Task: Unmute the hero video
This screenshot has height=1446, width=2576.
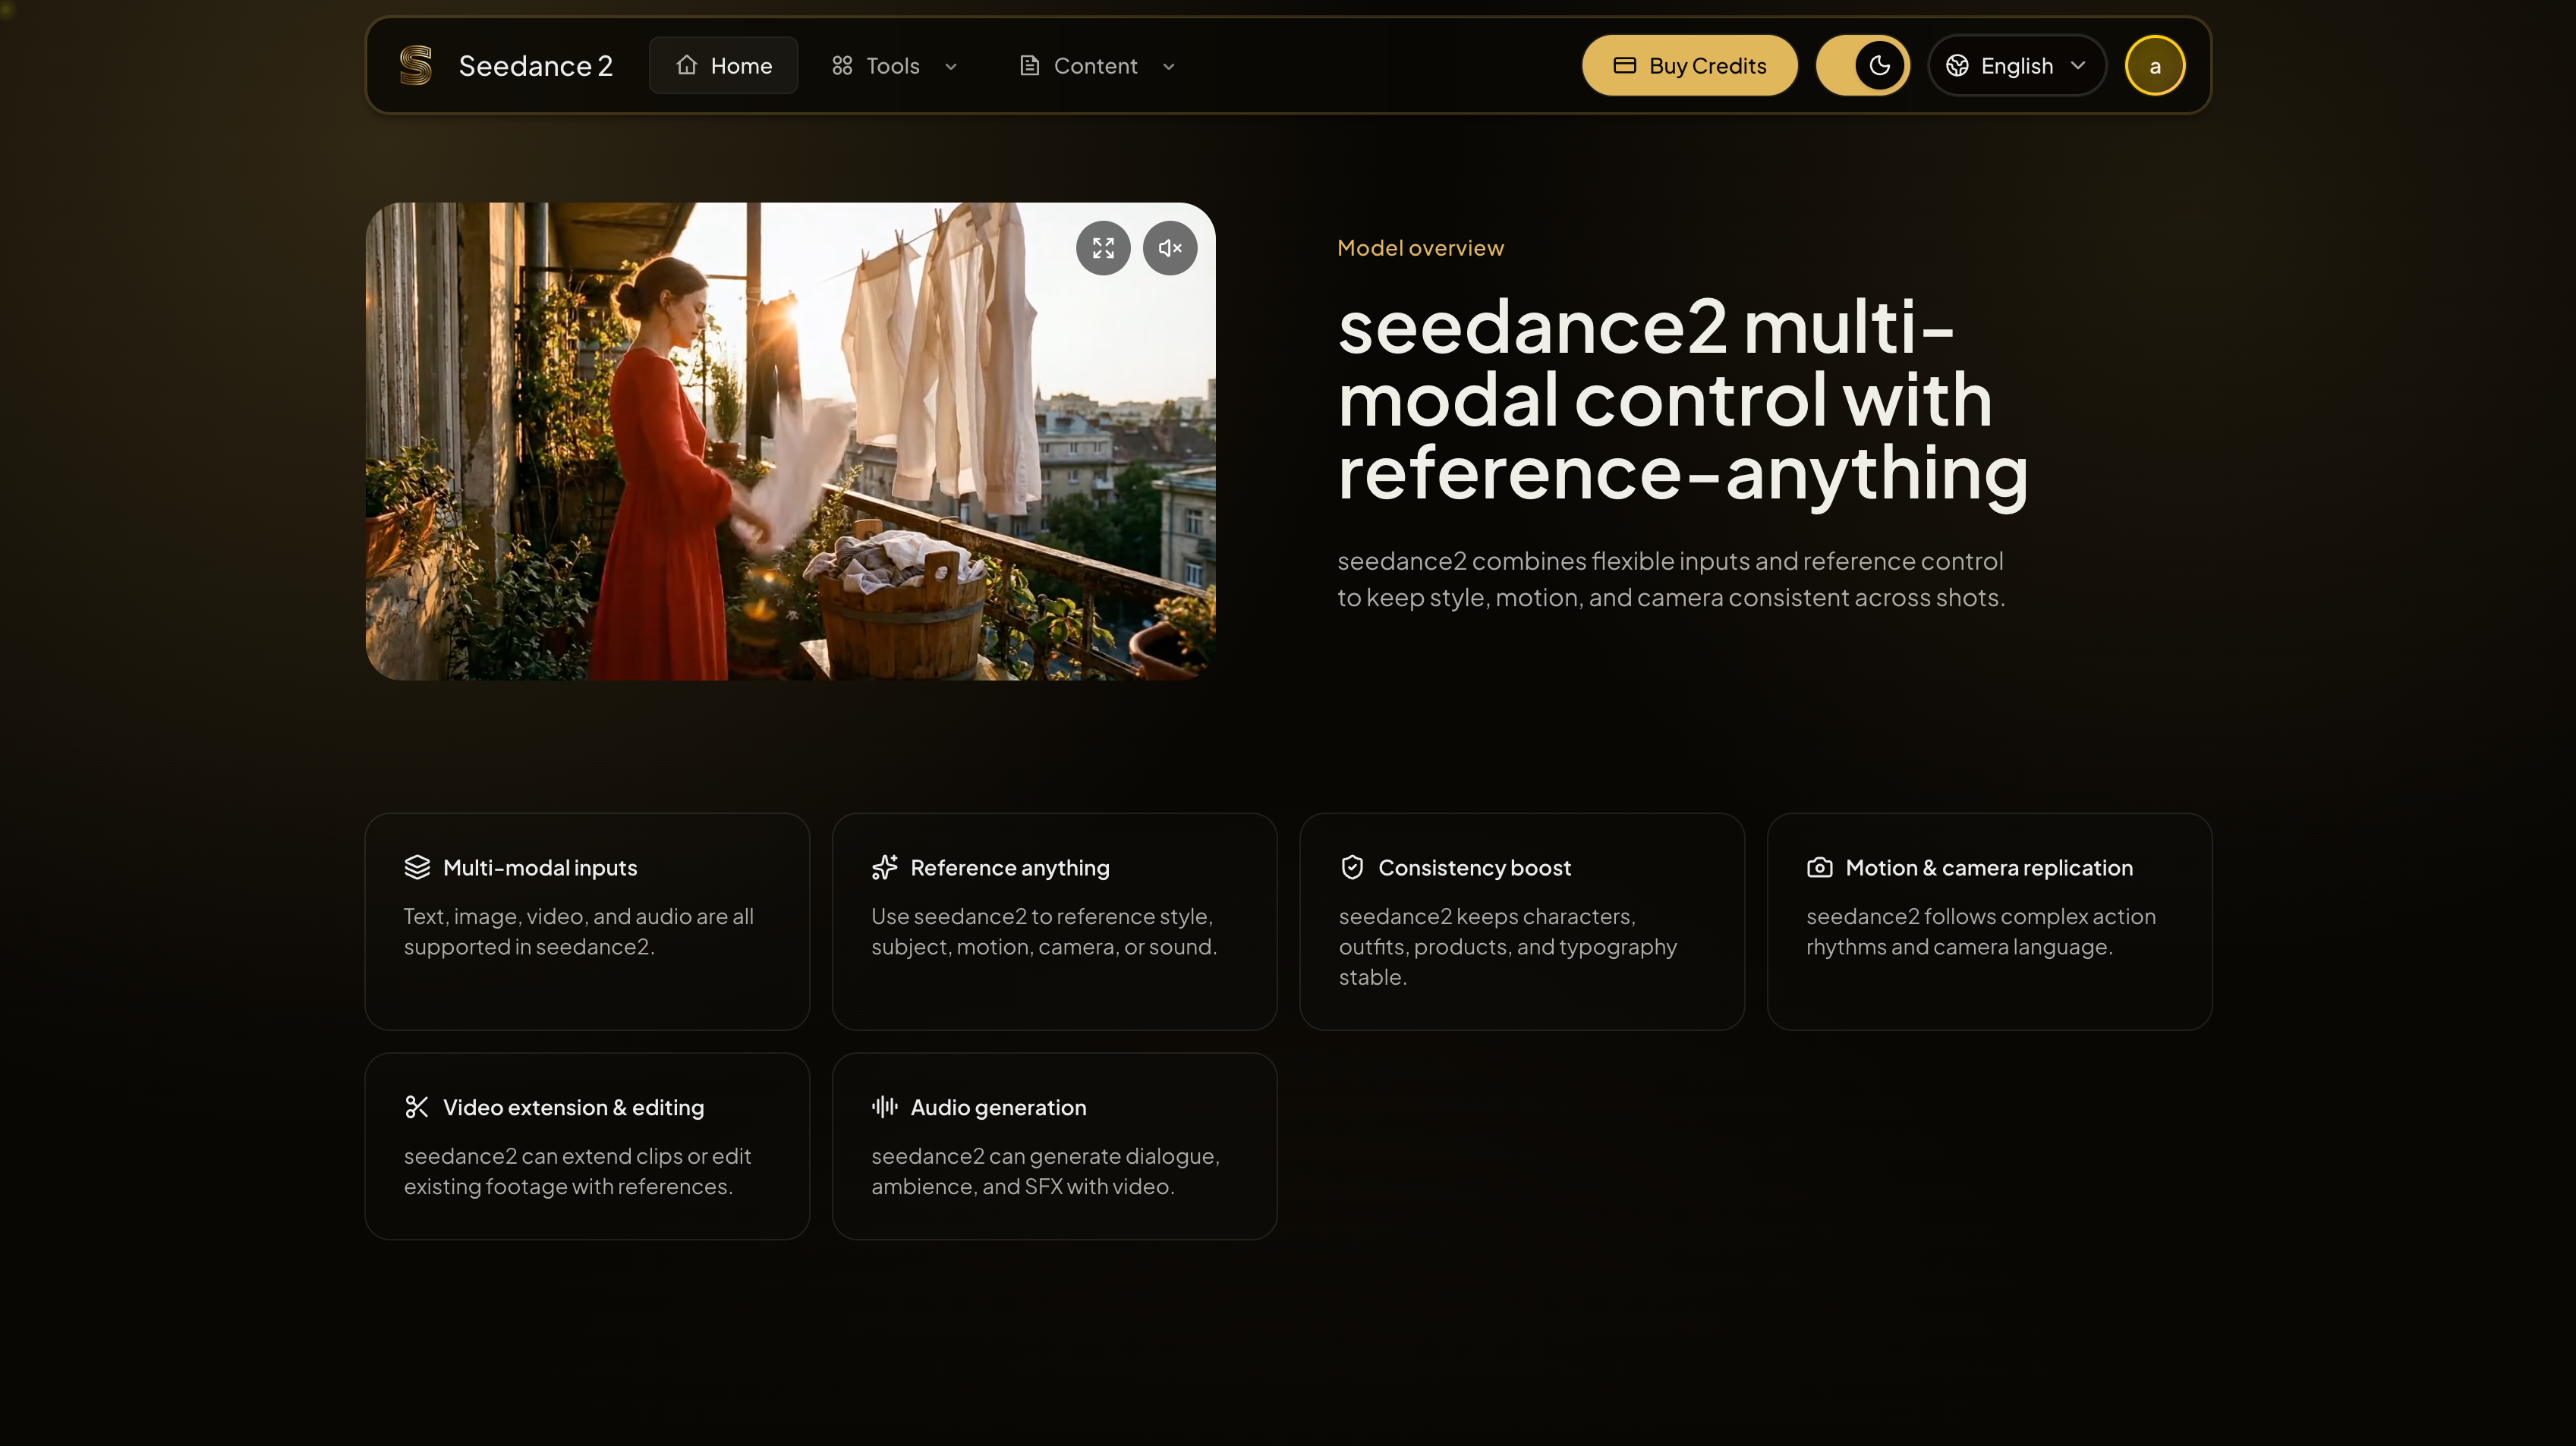Action: click(x=1169, y=248)
